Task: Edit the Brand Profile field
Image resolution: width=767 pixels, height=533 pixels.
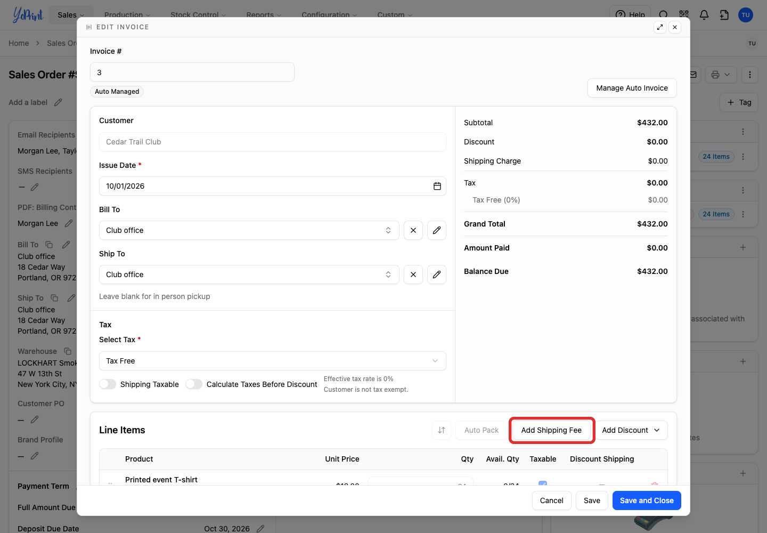Action: [35, 456]
